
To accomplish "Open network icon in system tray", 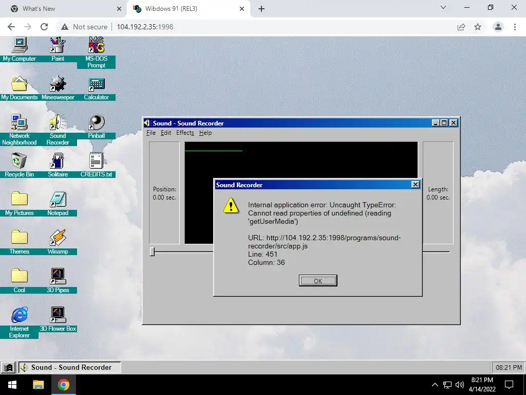I will (447, 385).
